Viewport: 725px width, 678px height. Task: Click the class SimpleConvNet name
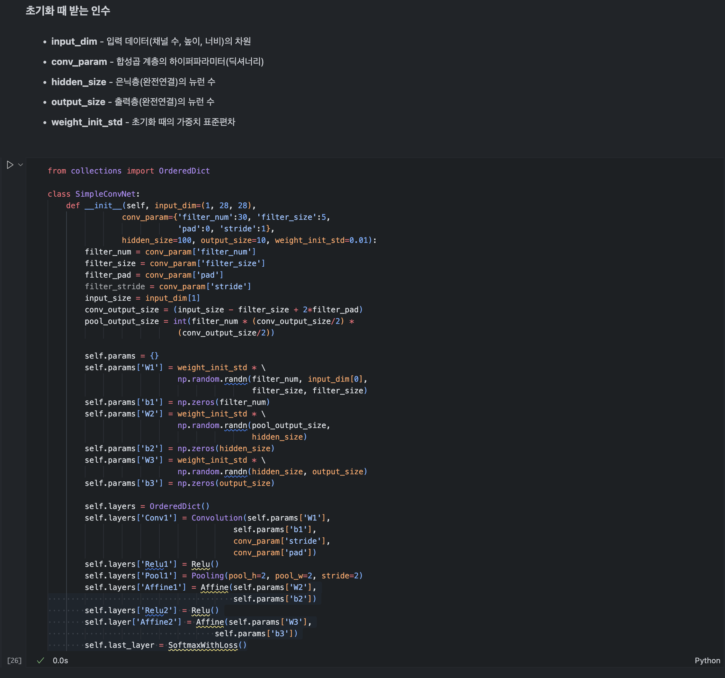[x=105, y=194]
